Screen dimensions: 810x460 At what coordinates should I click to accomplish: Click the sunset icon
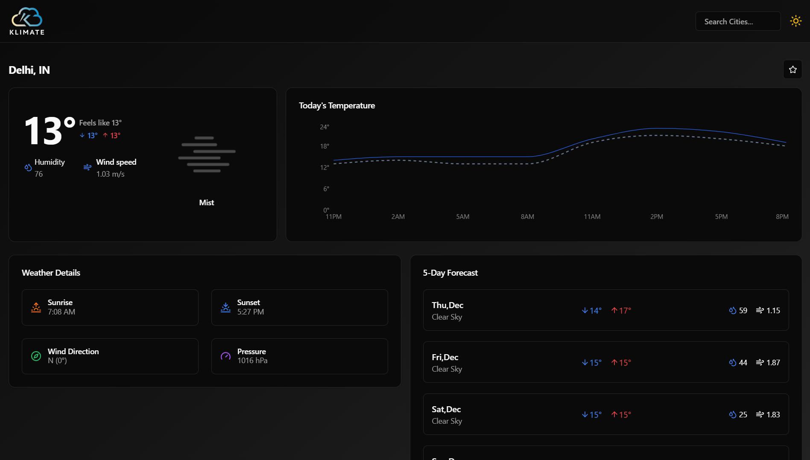(225, 307)
